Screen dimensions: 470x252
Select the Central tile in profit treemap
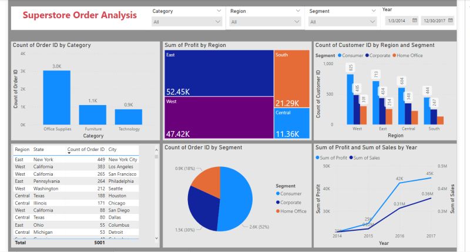(292, 123)
